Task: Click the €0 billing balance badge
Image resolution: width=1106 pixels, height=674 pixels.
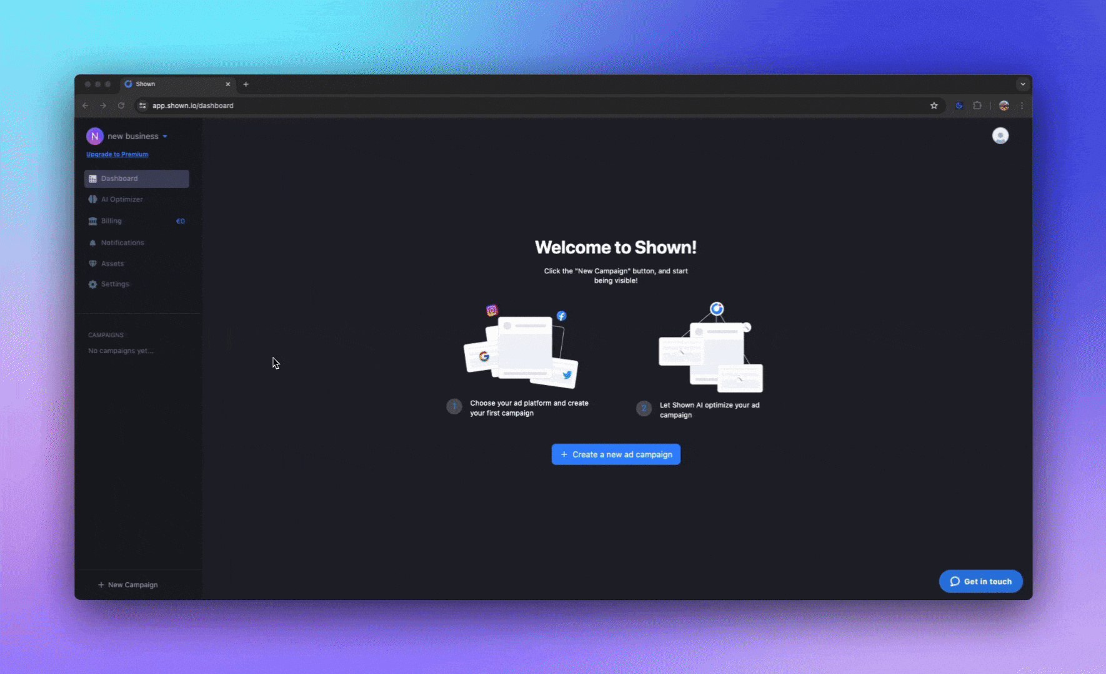Action: click(x=181, y=221)
